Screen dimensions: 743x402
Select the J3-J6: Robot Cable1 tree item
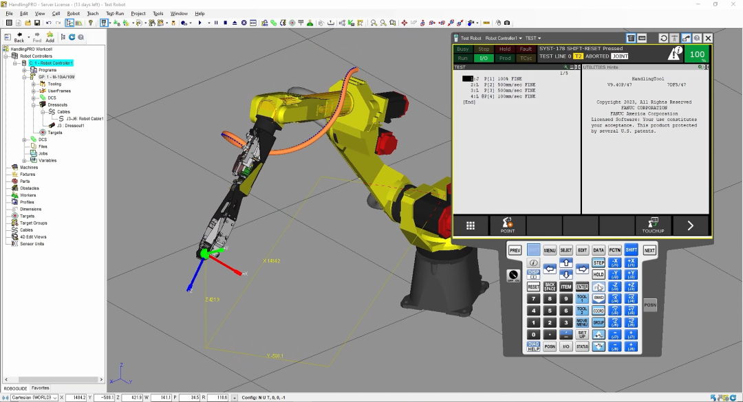coord(85,119)
